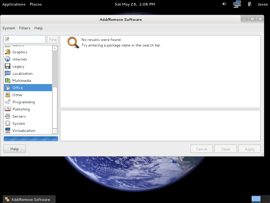Screen dimensions: 270x203
Task: Click the category list scrollbar thumb
Action: [55, 108]
